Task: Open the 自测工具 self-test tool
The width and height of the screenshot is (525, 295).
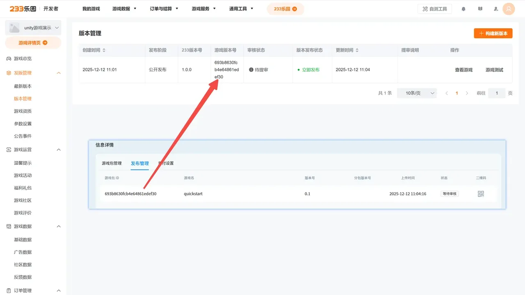Action: click(435, 9)
